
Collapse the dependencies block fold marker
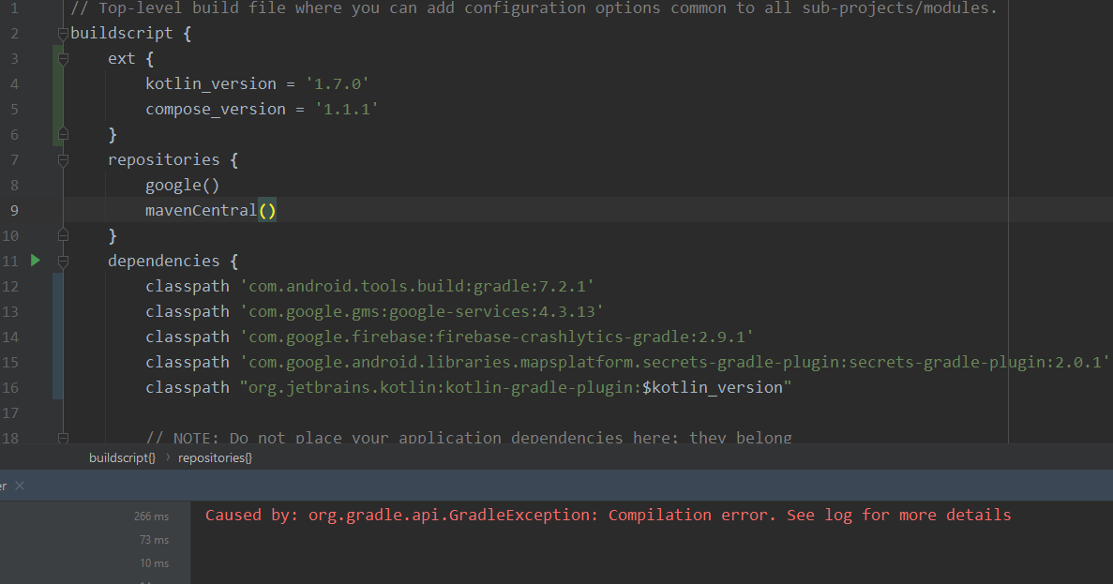pos(63,262)
